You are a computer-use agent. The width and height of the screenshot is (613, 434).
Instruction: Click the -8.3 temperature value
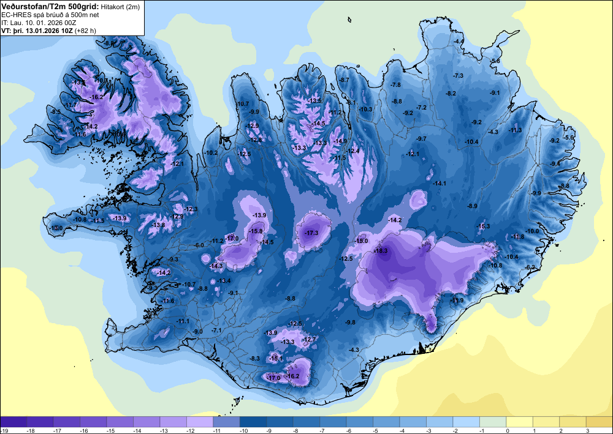pos(255,358)
